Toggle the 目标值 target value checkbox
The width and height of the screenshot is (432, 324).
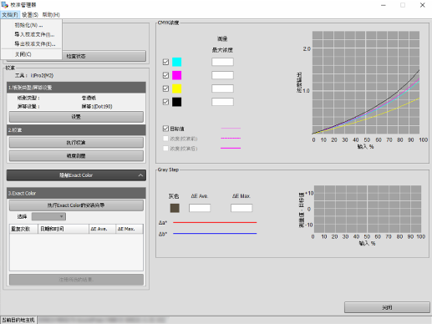(x=165, y=129)
